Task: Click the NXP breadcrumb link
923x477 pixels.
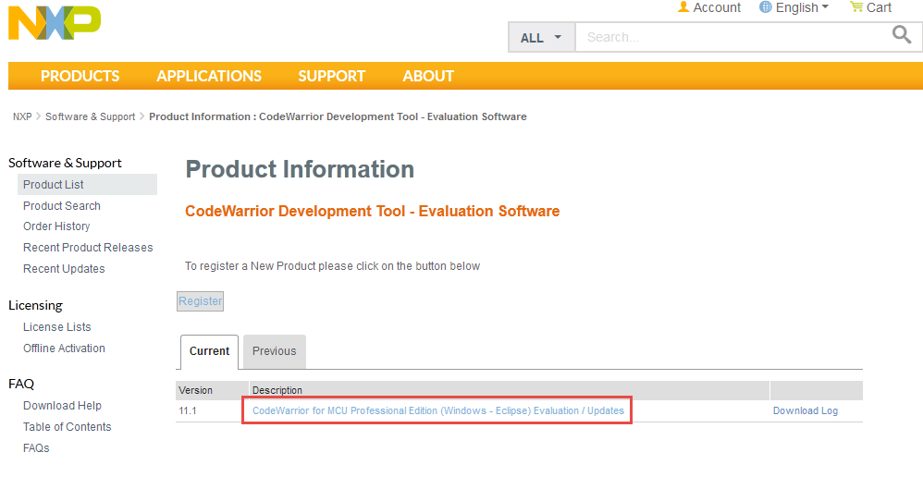Action: point(22,116)
